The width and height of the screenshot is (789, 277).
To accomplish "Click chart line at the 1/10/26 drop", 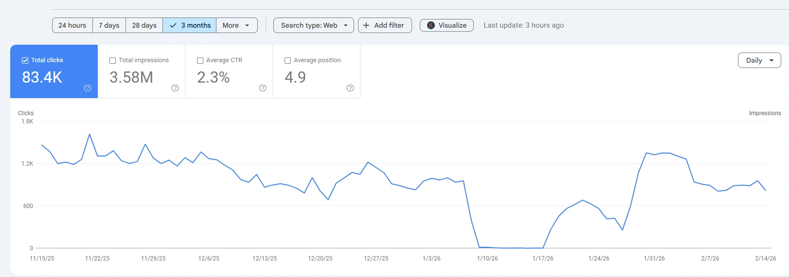I will tap(480, 247).
